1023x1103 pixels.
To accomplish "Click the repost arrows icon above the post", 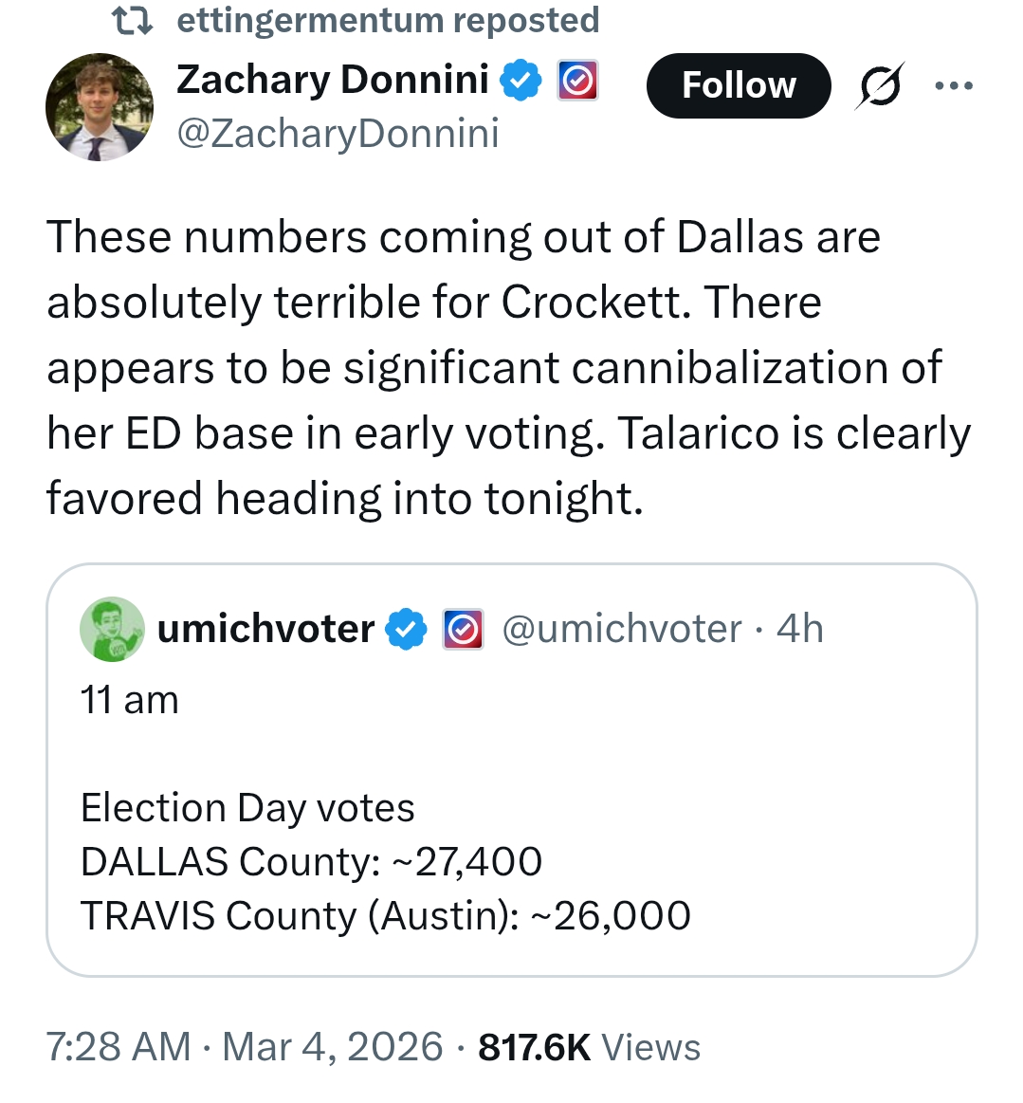I will click(x=133, y=21).
